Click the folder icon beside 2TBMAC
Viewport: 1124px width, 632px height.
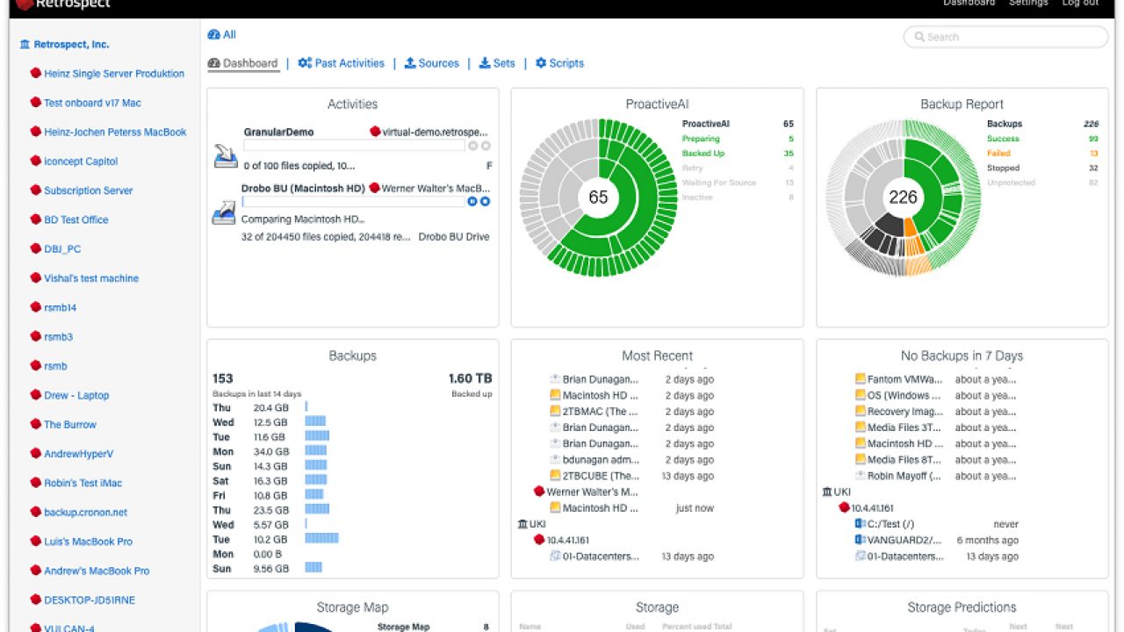pos(555,412)
